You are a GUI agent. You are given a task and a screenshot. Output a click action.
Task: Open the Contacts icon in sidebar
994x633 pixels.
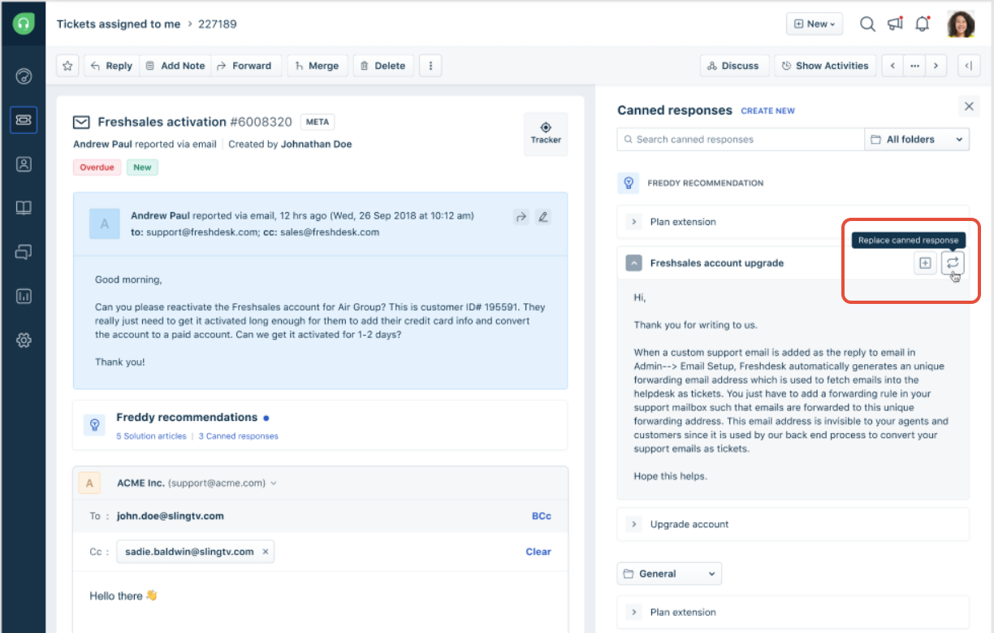point(24,164)
